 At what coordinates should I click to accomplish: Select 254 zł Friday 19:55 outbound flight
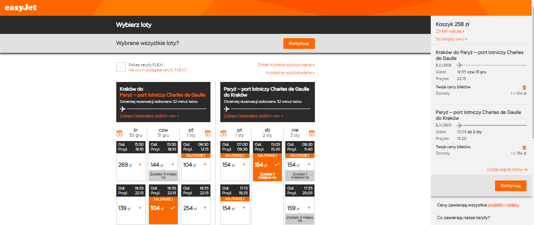(x=195, y=204)
